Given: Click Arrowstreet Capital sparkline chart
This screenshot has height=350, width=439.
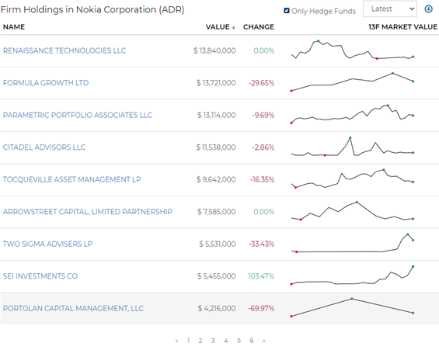Looking at the screenshot, I should click(352, 211).
